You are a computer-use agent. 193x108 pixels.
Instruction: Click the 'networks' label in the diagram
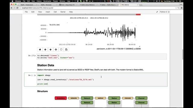point(74,98)
